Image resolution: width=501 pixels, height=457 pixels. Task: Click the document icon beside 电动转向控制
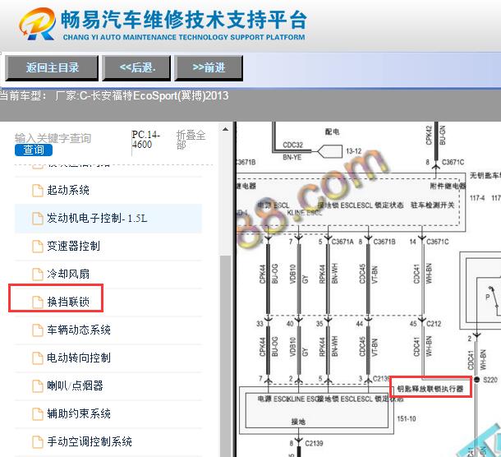(38, 358)
